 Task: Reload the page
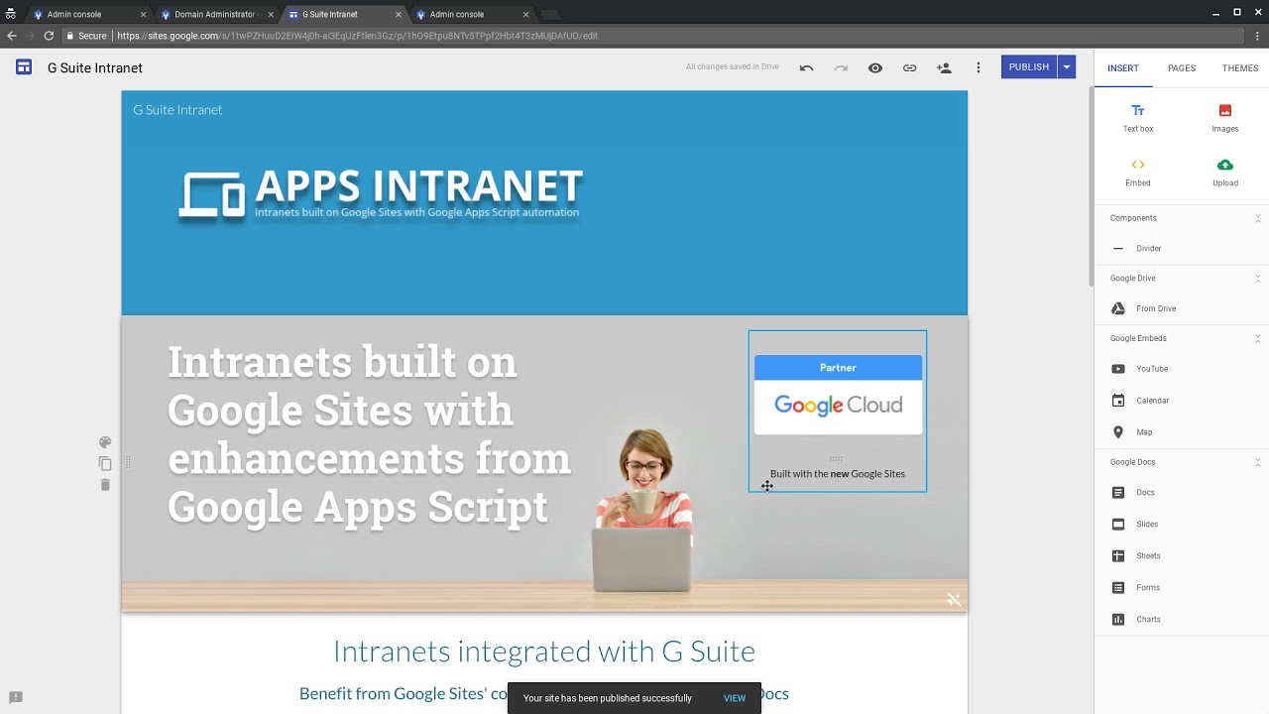coord(49,36)
